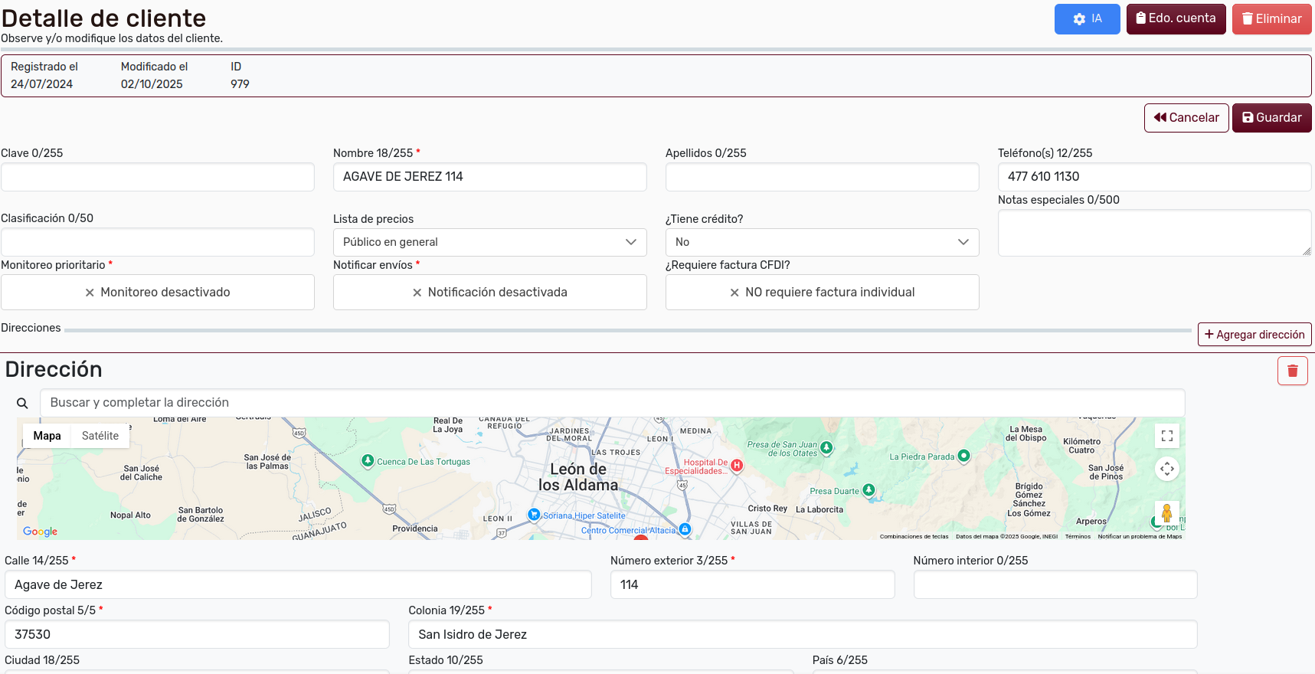The width and height of the screenshot is (1315, 674).
Task: Click the Street View pegman icon
Action: click(x=1166, y=512)
